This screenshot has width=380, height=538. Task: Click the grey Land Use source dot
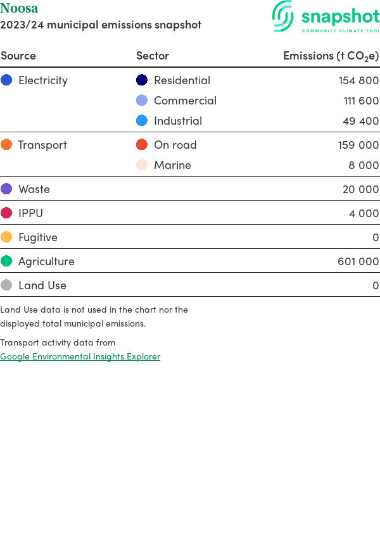[6, 285]
